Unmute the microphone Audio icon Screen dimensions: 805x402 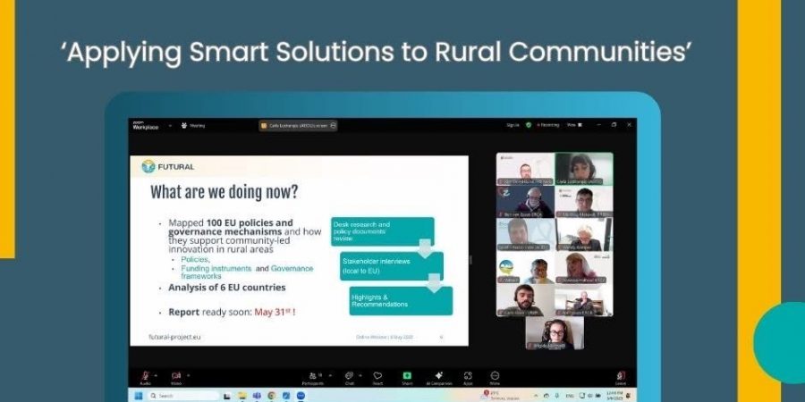pos(145,376)
